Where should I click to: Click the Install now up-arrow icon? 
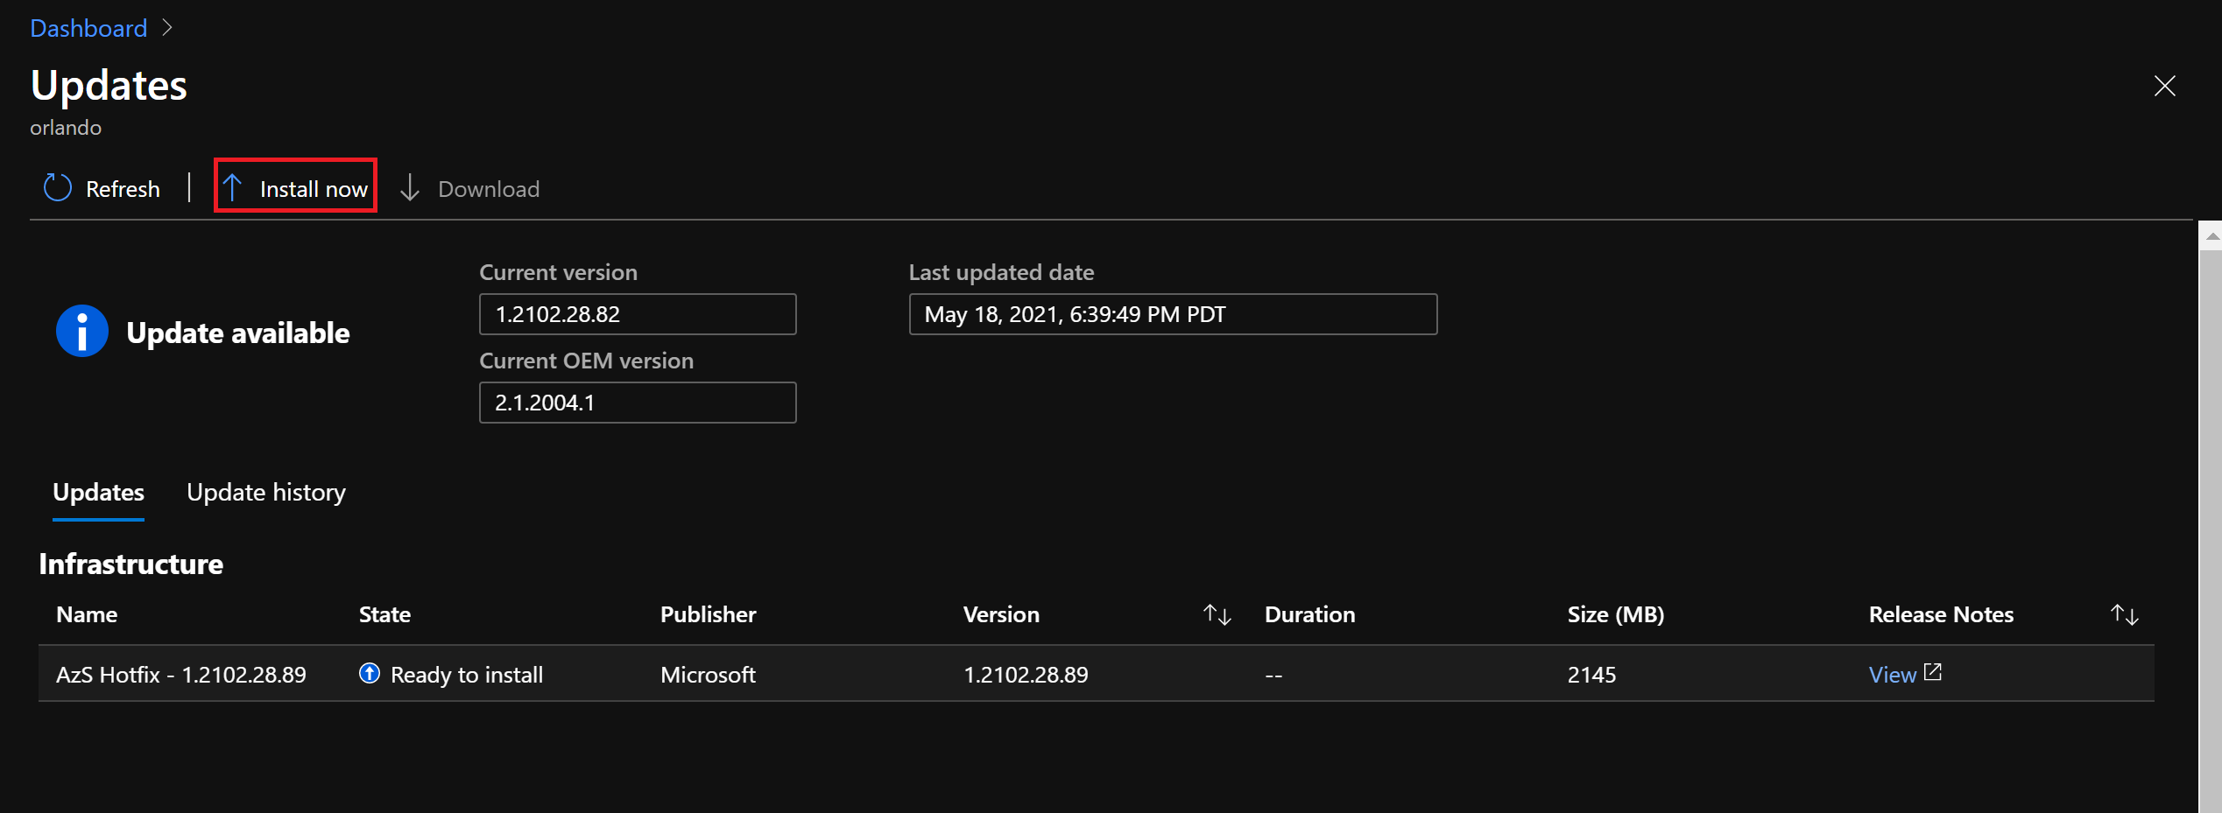tap(232, 187)
